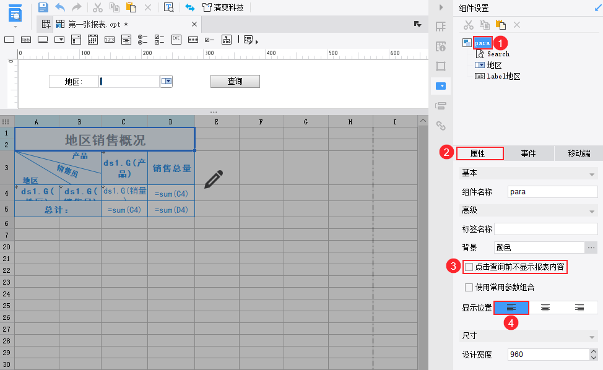Viewport: 603px width, 370px height.
Task: Click the 清爽科技 theme button
Action: (223, 7)
